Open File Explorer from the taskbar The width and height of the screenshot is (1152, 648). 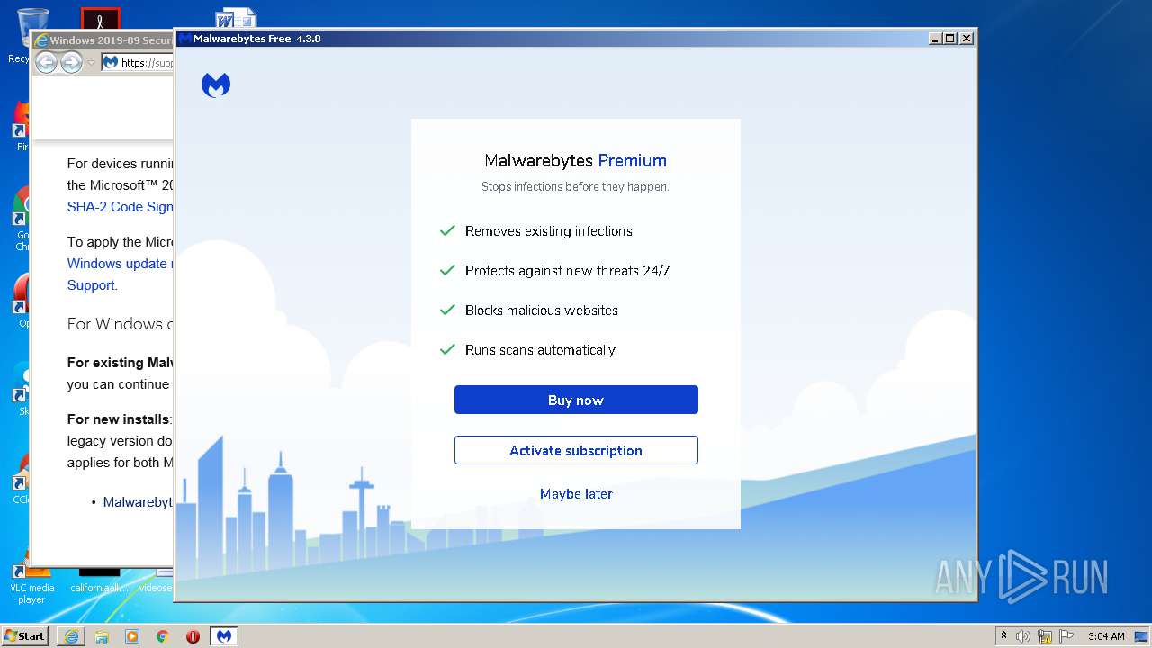(102, 636)
